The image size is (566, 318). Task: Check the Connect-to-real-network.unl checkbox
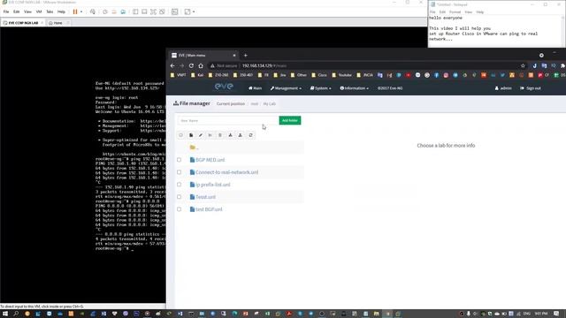coord(179,172)
